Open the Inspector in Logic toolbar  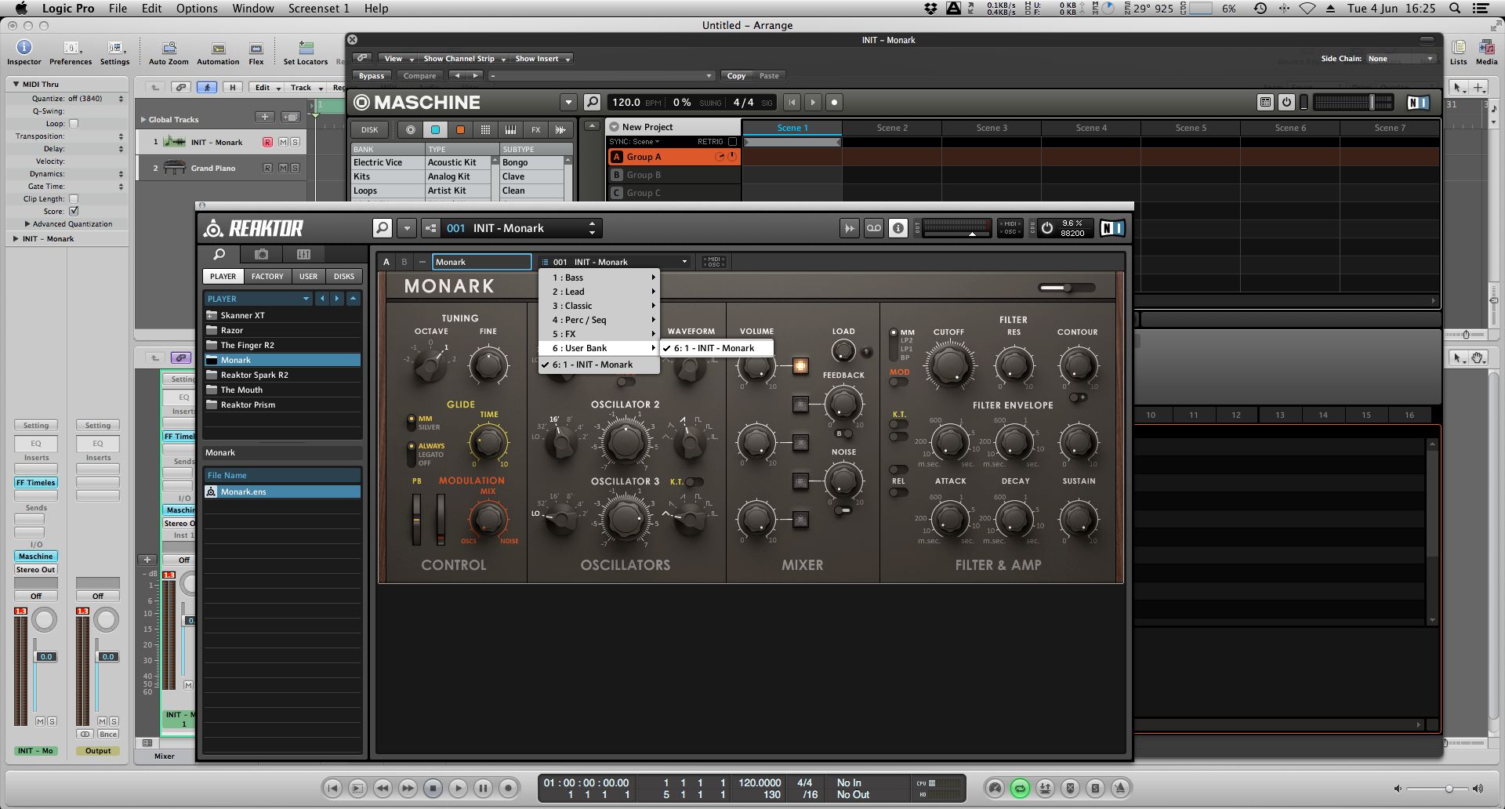coord(24,53)
